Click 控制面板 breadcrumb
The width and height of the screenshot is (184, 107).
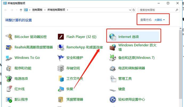point(37,10)
